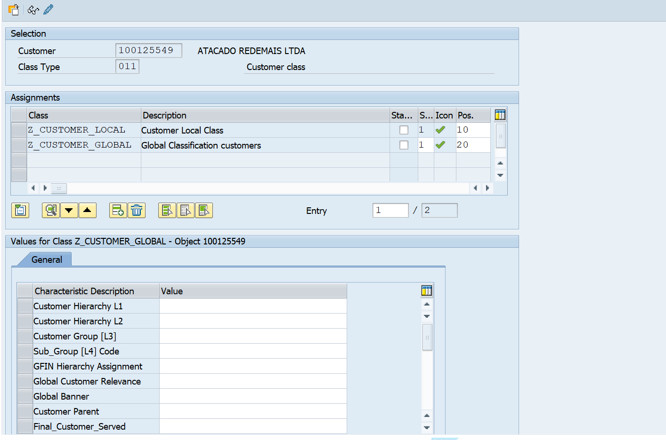Open the General tab
The height and width of the screenshot is (440, 666).
(47, 259)
